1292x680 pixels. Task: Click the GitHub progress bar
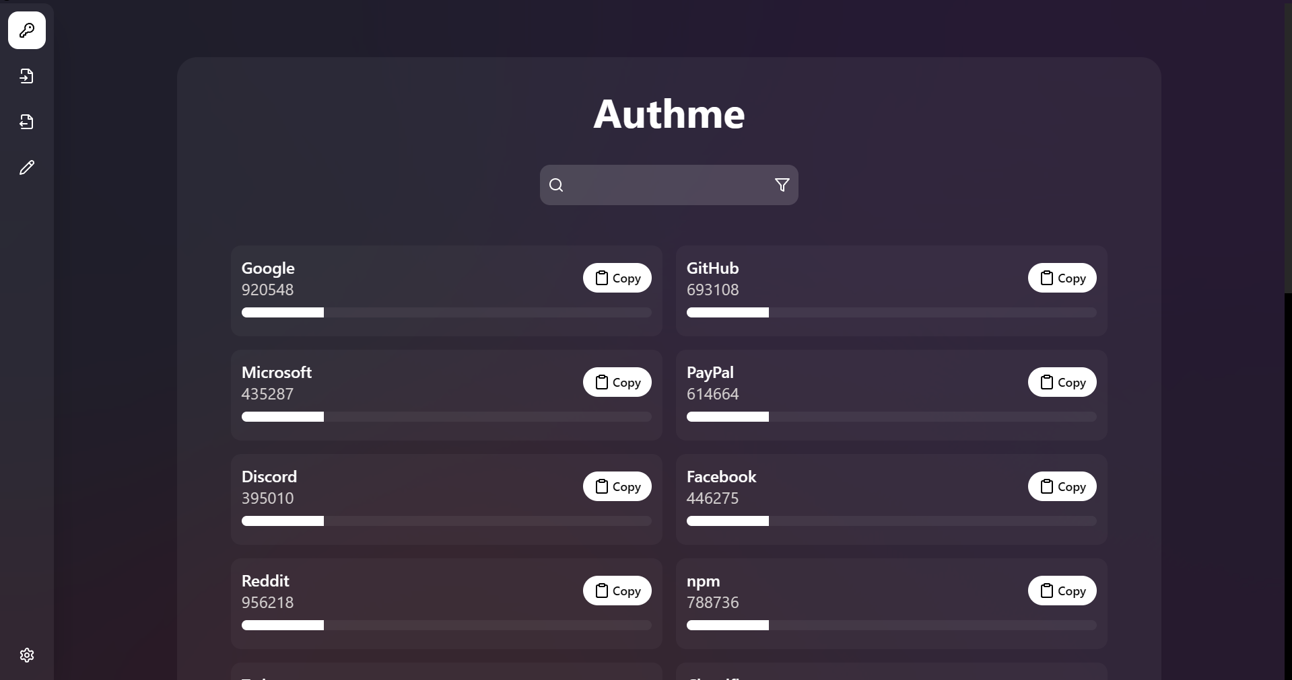click(x=891, y=313)
